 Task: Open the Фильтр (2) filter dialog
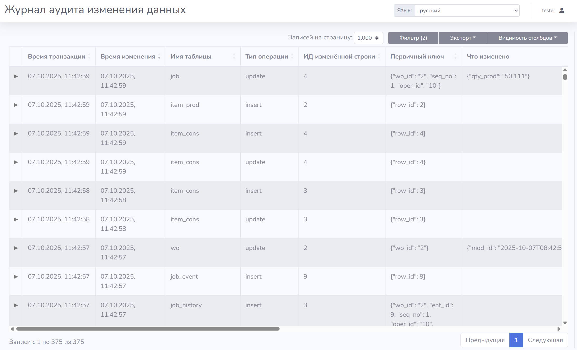tap(413, 38)
